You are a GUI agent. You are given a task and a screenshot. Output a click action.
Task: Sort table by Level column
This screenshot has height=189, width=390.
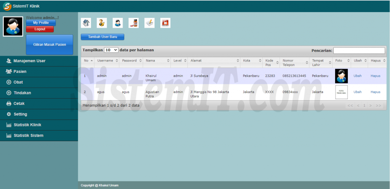click(x=179, y=62)
